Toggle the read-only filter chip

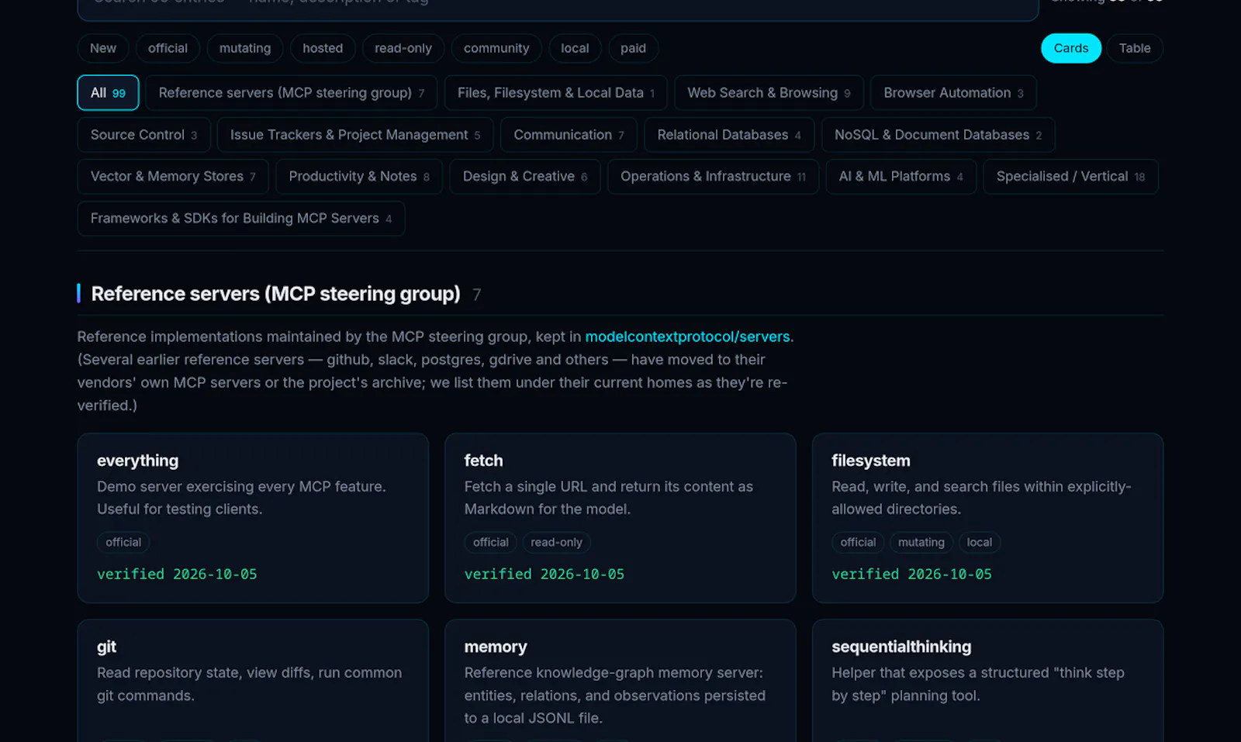[x=403, y=48]
